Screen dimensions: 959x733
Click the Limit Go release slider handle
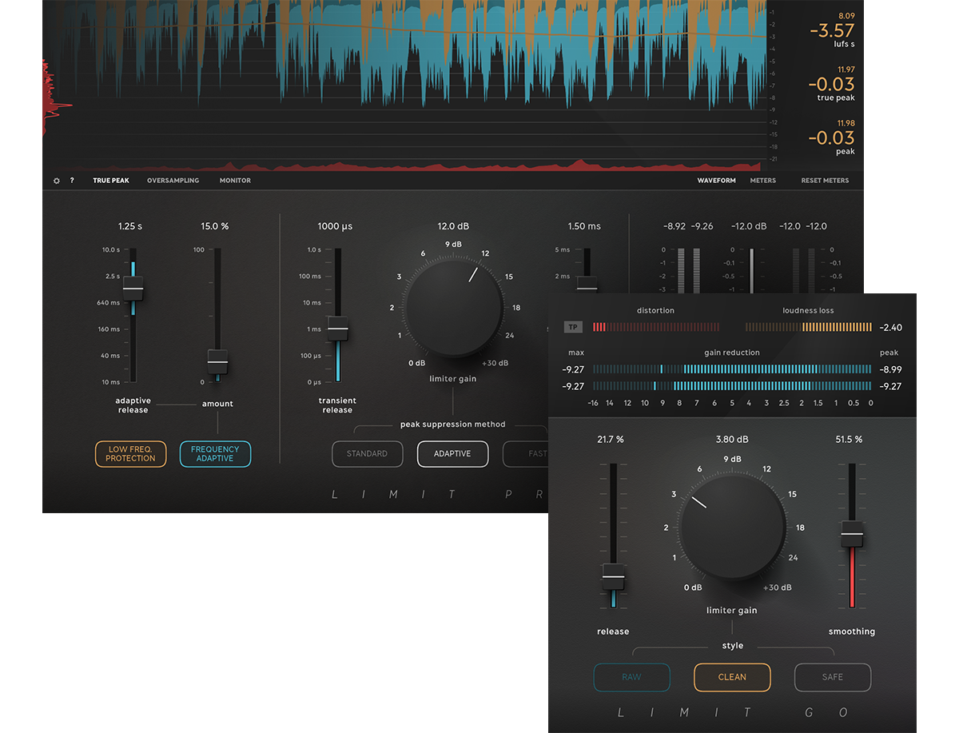[613, 576]
